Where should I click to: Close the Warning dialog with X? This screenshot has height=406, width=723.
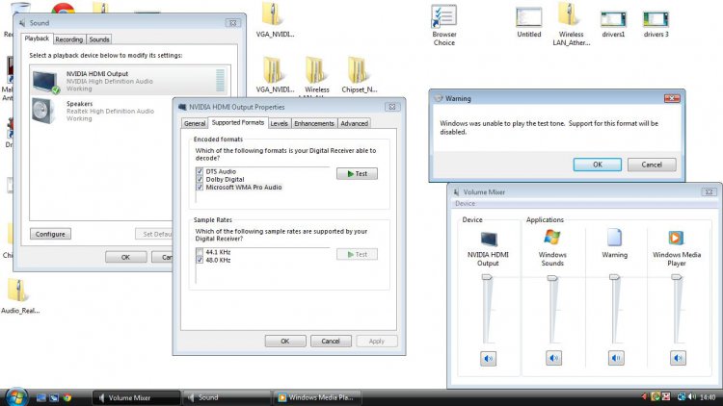(x=672, y=98)
